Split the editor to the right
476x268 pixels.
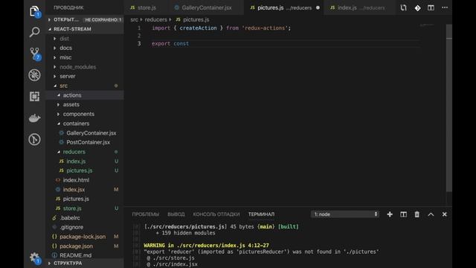(431, 7)
